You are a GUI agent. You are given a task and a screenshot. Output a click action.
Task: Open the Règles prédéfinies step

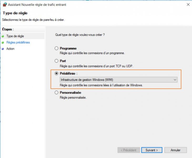click(x=18, y=42)
